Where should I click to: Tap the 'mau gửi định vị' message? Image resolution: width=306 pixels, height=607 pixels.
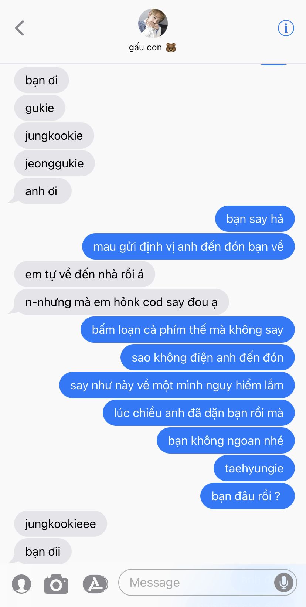click(188, 247)
